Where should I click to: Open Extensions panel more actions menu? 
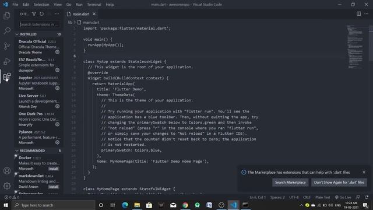[x=57, y=14]
